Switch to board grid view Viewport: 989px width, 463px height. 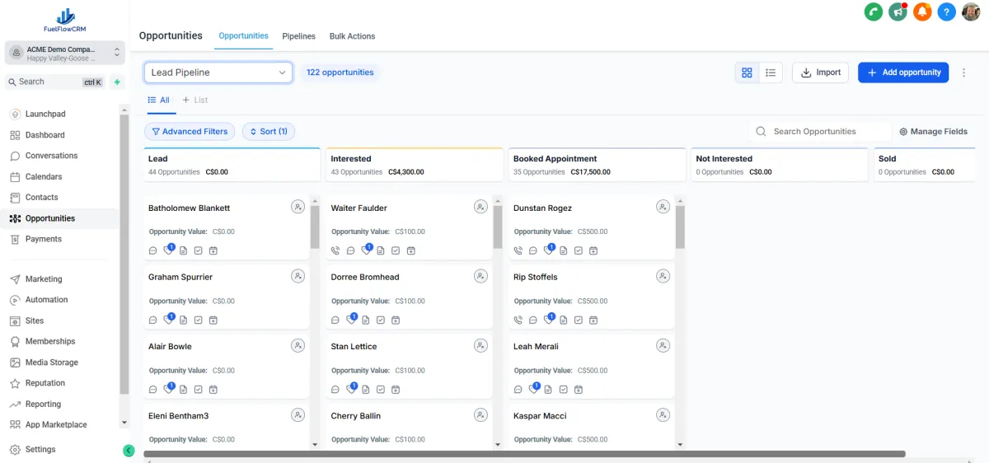tap(747, 72)
